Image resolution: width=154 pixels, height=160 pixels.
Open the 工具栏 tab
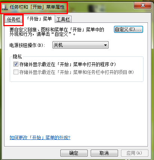pos(63,19)
